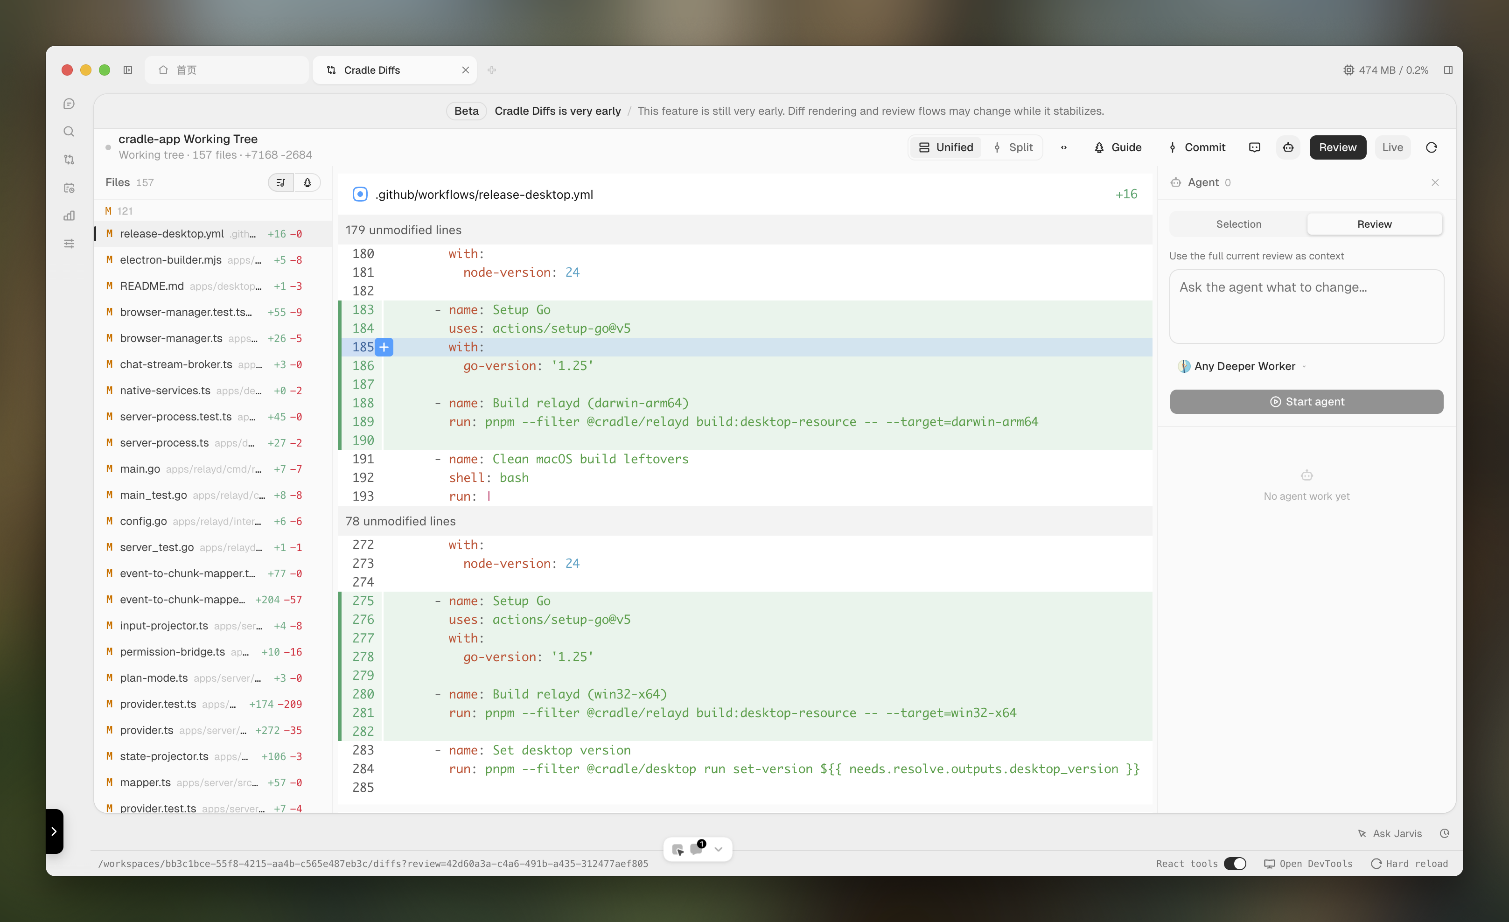Viewport: 1509px width, 922px height.
Task: Open the chat icon in left sidebar
Action: (x=69, y=104)
